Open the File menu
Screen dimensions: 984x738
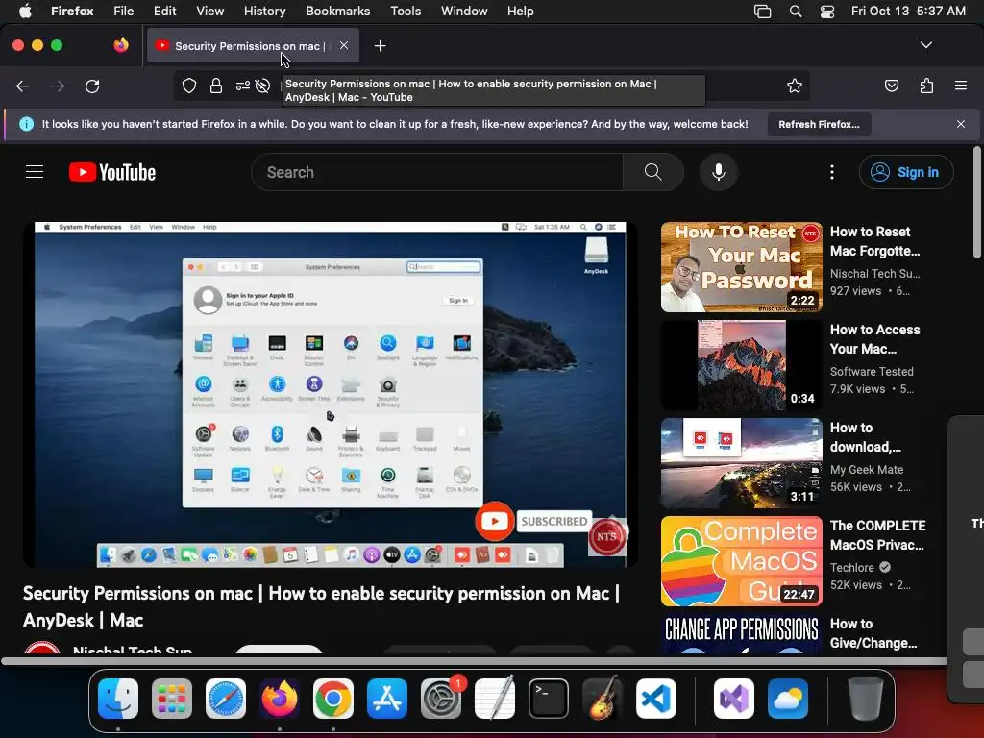pyautogui.click(x=123, y=11)
